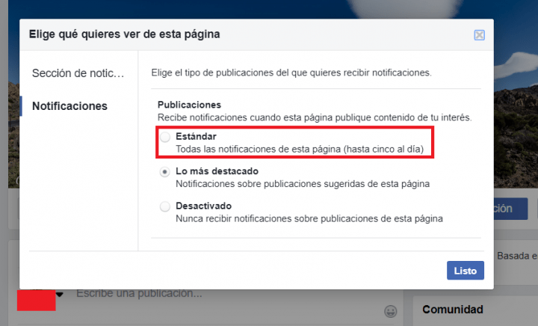Open the Sección de noticias tab
The height and width of the screenshot is (326, 538).
point(78,73)
